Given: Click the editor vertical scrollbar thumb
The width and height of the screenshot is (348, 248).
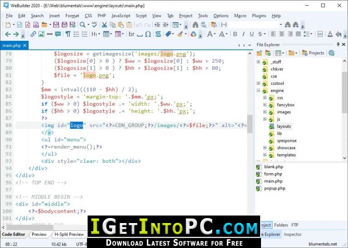Looking at the screenshot, I should [x=250, y=124].
